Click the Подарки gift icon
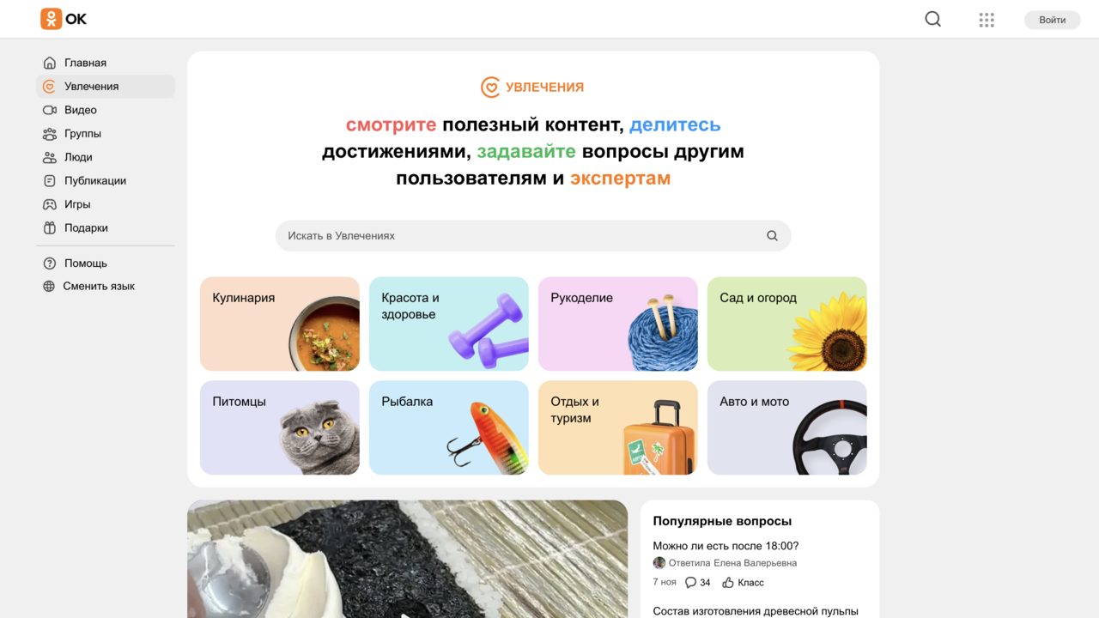 50,227
